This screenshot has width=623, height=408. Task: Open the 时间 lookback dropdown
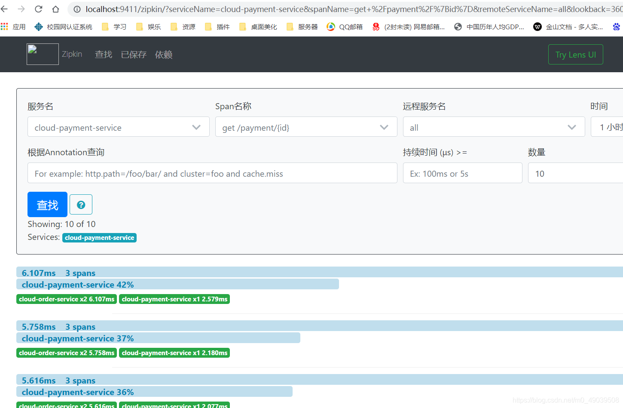[607, 127]
